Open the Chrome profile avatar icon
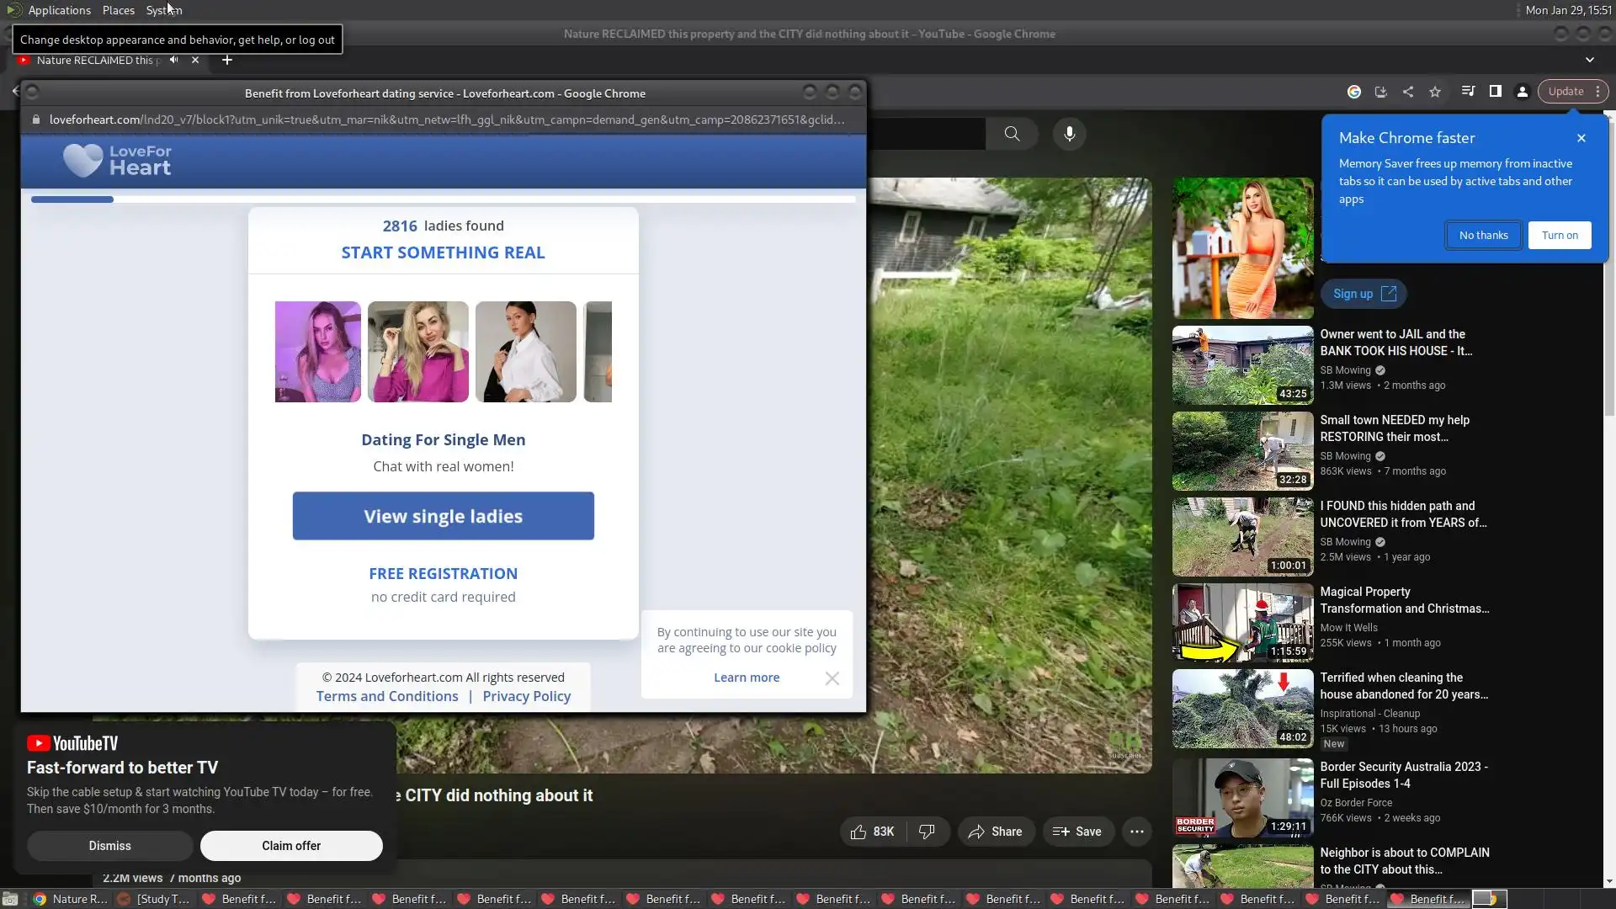This screenshot has width=1616, height=909. coord(1523,92)
